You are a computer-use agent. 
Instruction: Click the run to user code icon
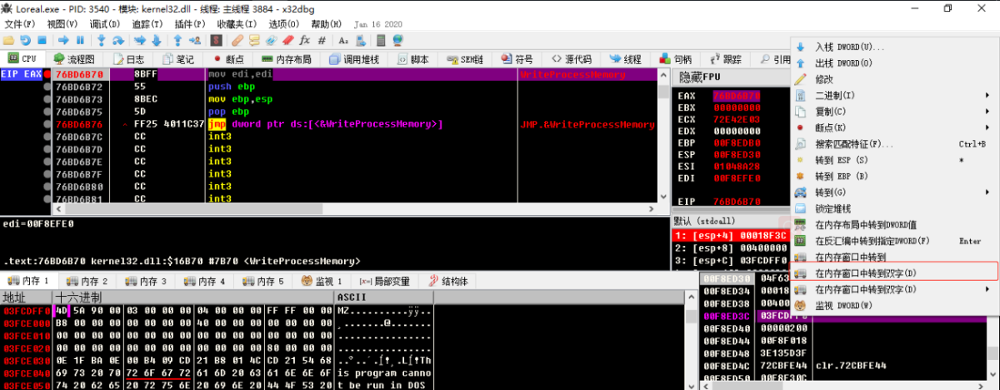(195, 40)
